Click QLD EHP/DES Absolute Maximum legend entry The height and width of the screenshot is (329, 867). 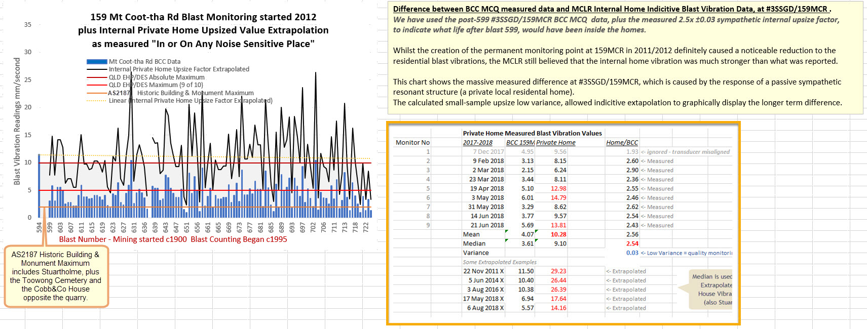click(x=156, y=77)
